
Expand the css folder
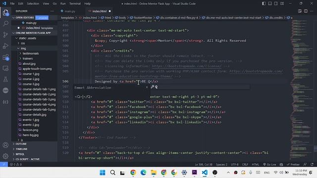[x=23, y=43]
